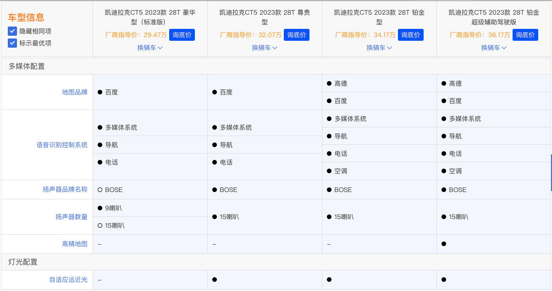Viewport: 552px width, 291px height.
Task: Click 电话 in the 28T 尊贵型 column
Action: (226, 162)
